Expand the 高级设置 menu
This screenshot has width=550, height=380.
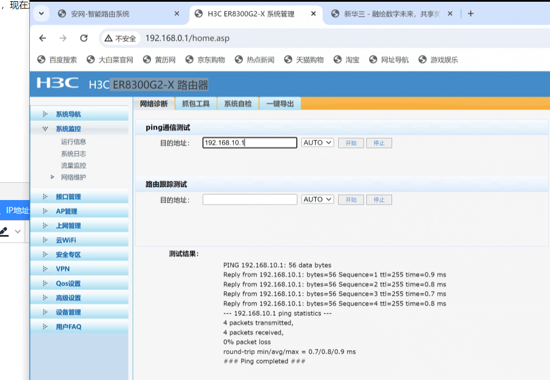[x=79, y=297]
